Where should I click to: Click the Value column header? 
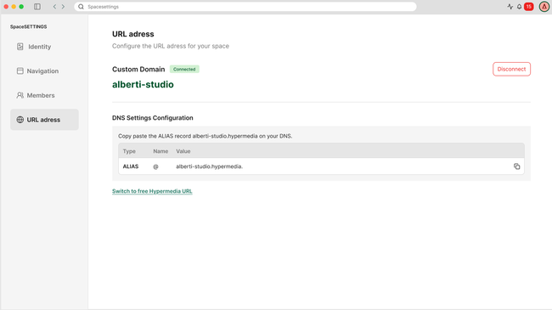[183, 151]
